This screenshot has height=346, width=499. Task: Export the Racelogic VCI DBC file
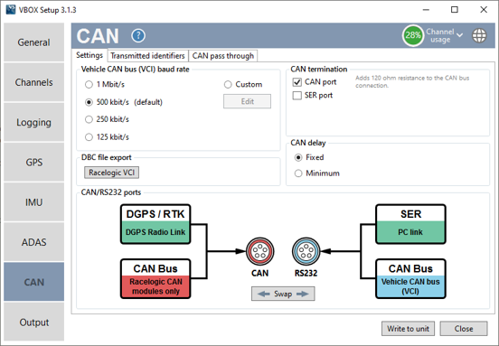point(112,173)
